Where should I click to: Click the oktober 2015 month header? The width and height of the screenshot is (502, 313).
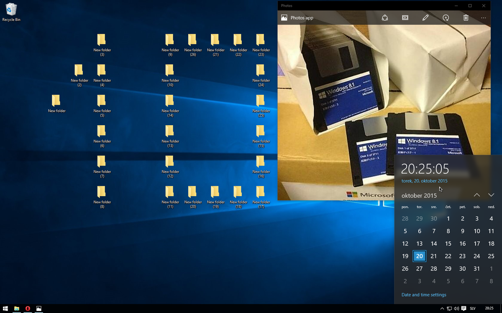419,195
